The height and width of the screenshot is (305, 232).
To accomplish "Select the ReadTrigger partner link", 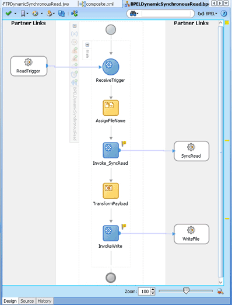I will (x=29, y=66).
